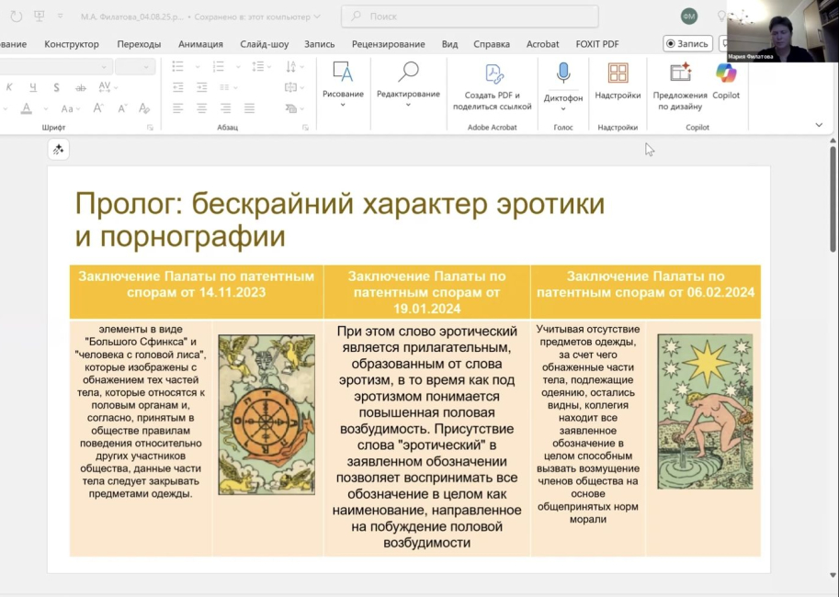Open the font size combo box

(x=135, y=67)
